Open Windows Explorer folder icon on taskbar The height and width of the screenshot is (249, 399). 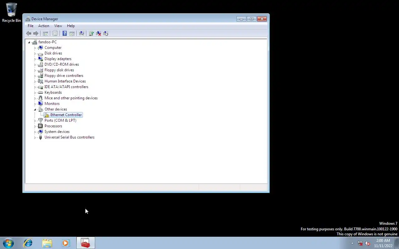[x=47, y=243]
